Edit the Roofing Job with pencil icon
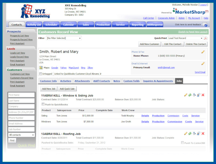The image size is (216, 164). 186,133
